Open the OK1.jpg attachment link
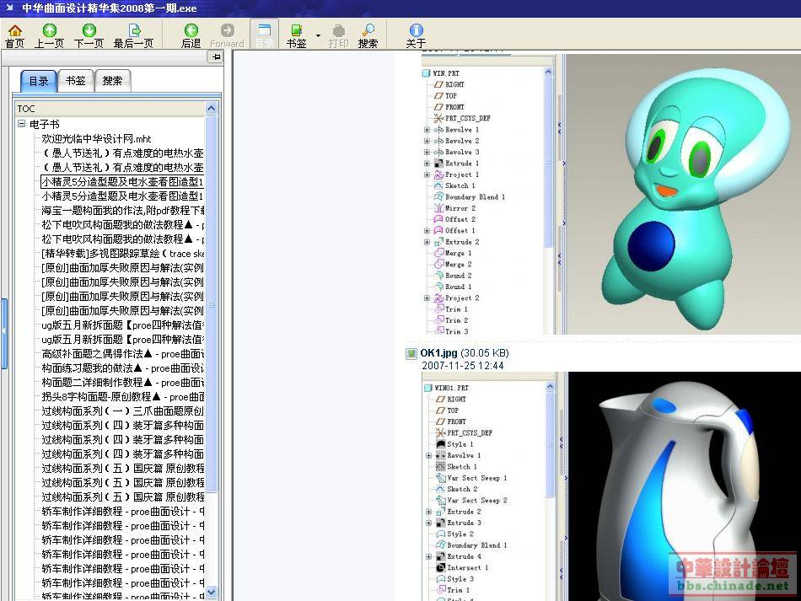The height and width of the screenshot is (601, 801). (x=438, y=353)
